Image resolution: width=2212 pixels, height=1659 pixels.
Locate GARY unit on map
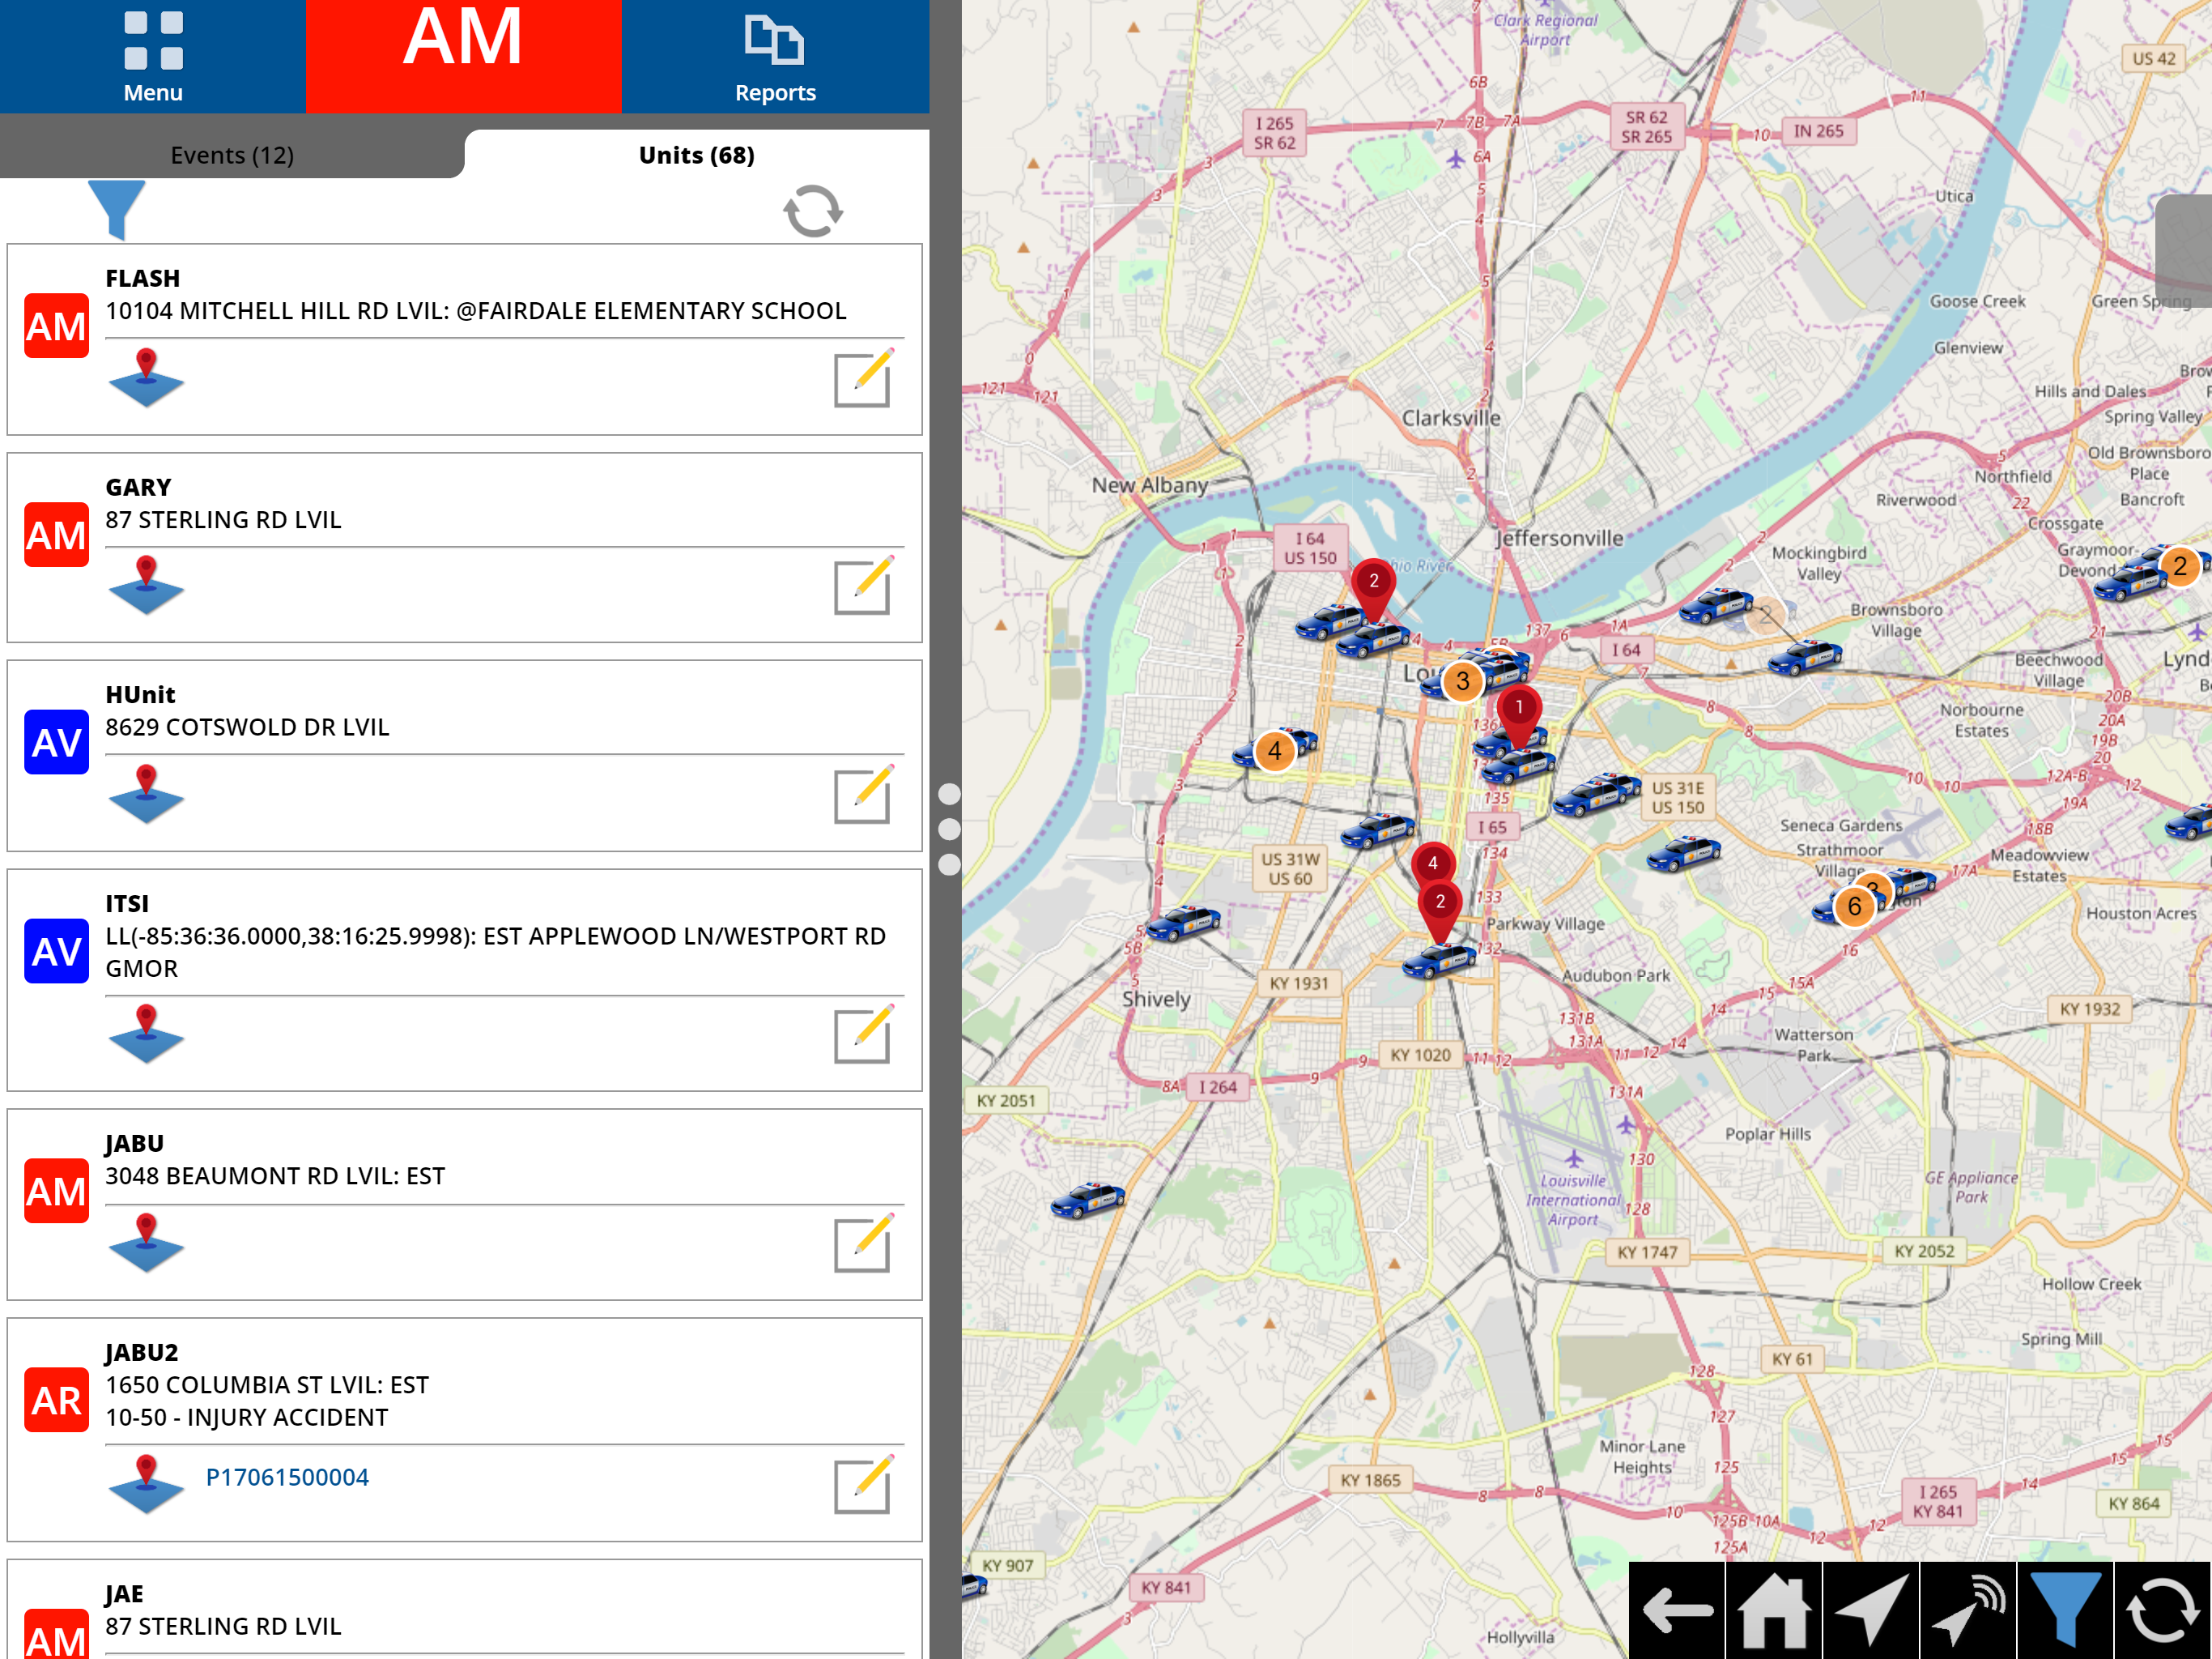click(x=146, y=586)
